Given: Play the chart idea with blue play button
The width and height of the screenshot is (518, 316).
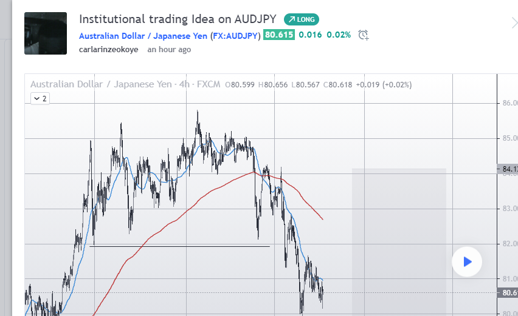Looking at the screenshot, I should (467, 262).
